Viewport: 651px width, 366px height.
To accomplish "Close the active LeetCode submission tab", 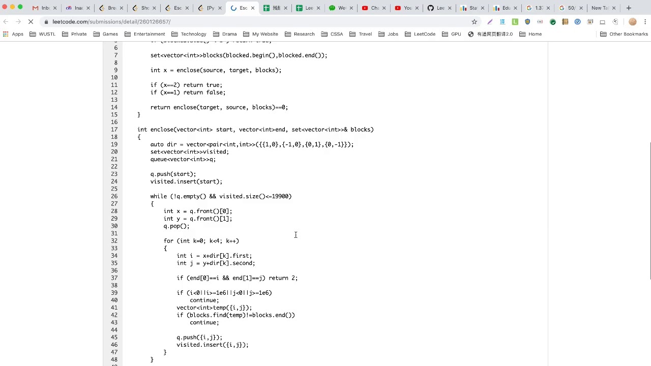I will (252, 8).
